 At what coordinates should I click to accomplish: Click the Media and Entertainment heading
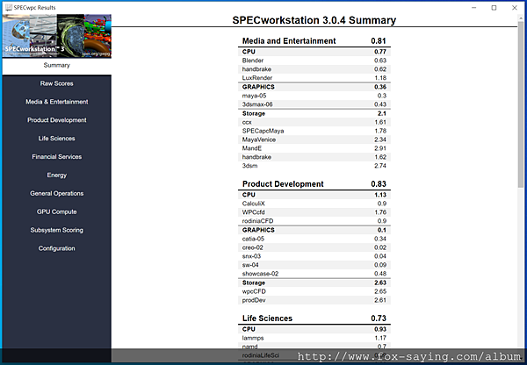(289, 41)
